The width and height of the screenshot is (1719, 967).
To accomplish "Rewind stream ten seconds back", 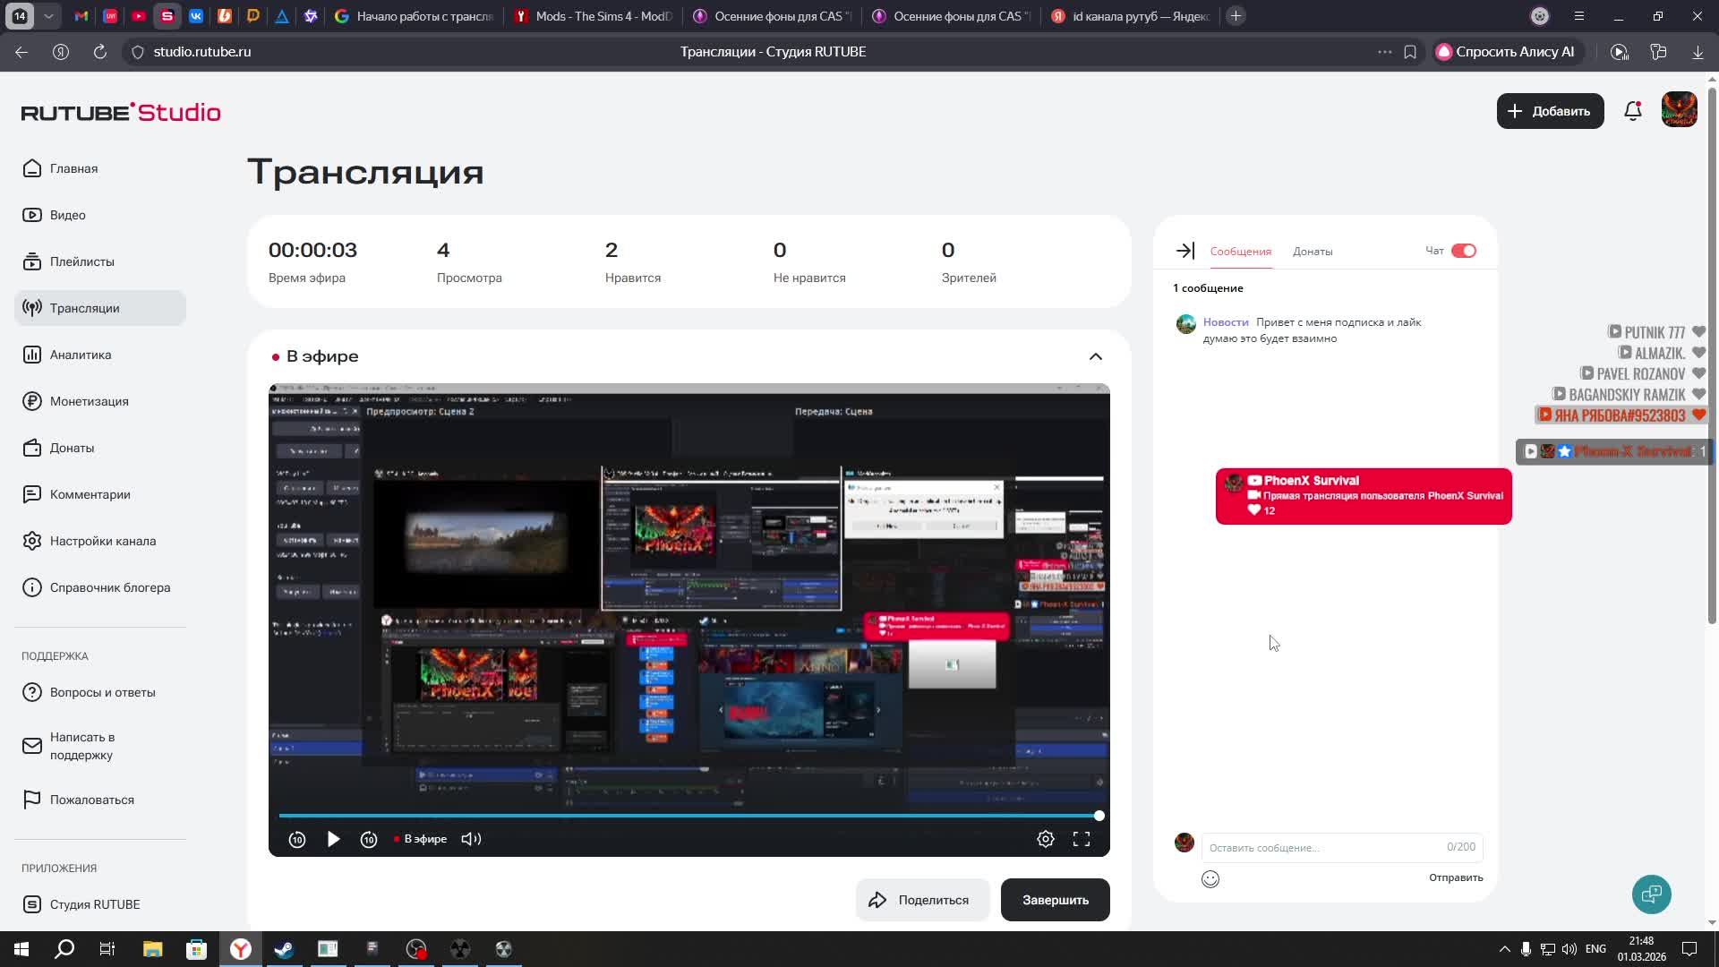I will coord(297,839).
